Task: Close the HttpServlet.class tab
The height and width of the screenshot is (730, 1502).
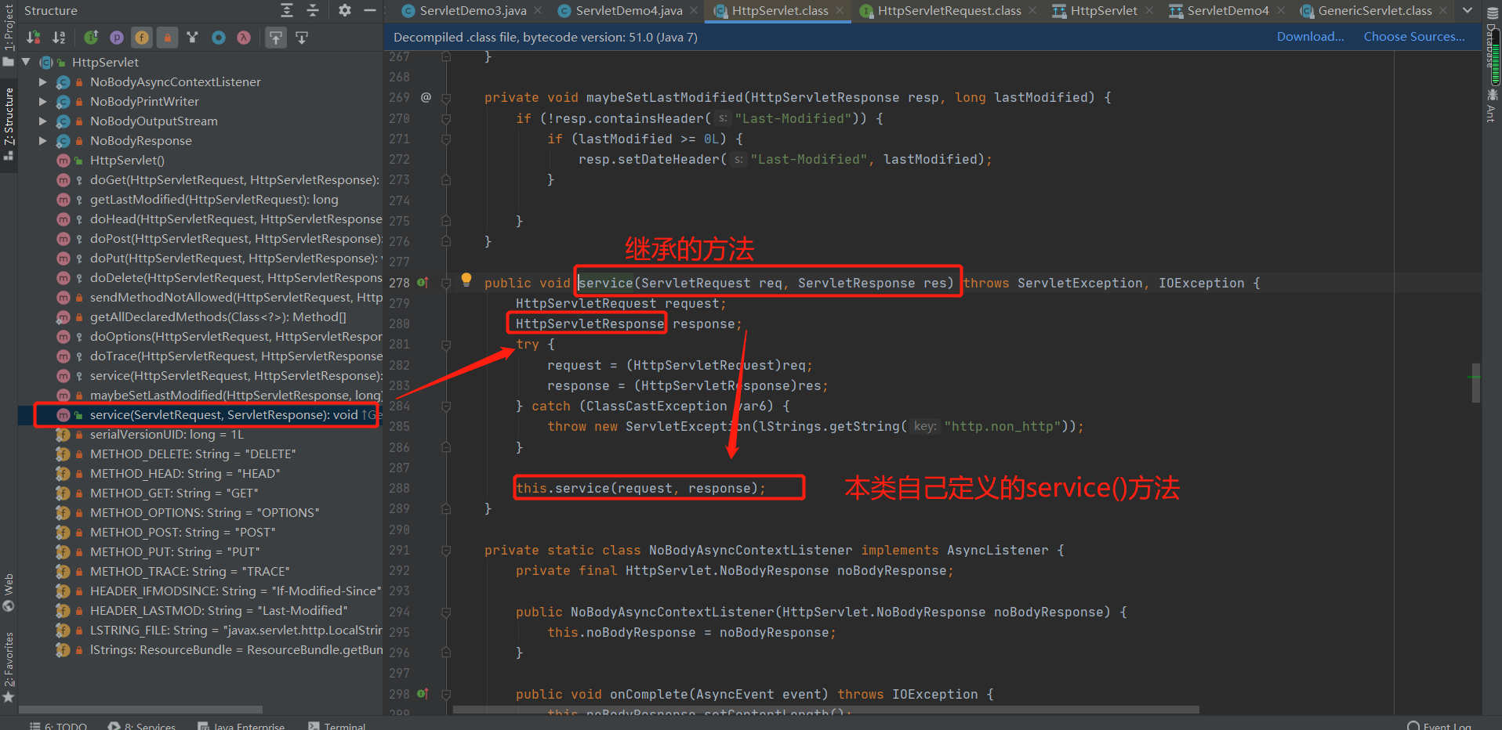Action: click(840, 10)
